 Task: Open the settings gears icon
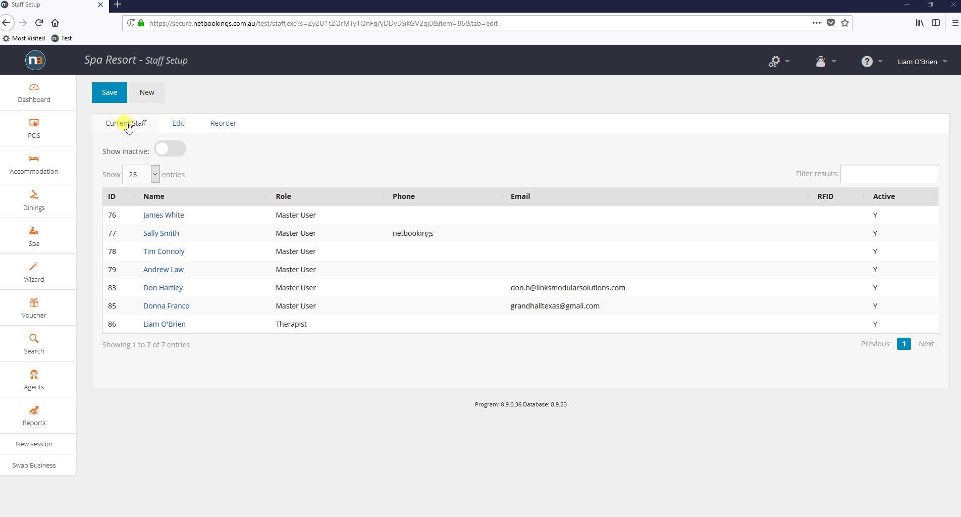point(774,62)
